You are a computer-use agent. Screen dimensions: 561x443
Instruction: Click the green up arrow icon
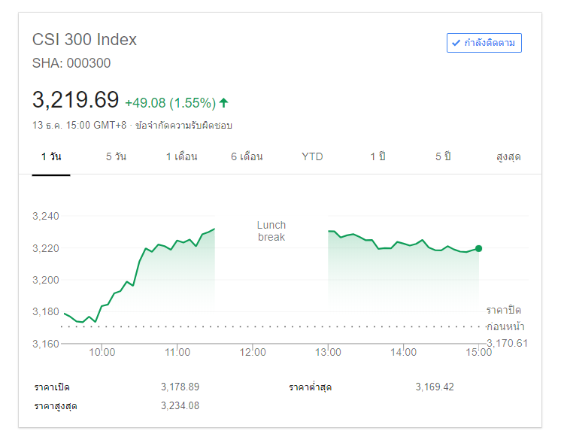point(224,102)
